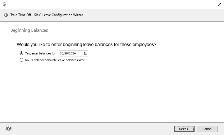Click the empty title bar beside the dollar icon
Screen dimensions: 224x135
click(x=111, y=4)
